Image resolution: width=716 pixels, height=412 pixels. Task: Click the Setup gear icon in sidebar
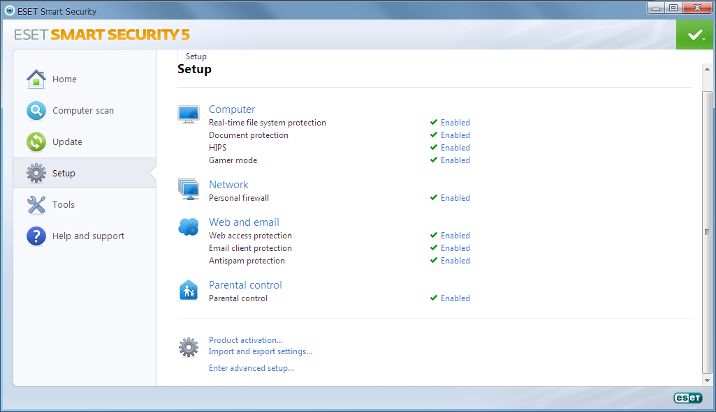(x=36, y=173)
